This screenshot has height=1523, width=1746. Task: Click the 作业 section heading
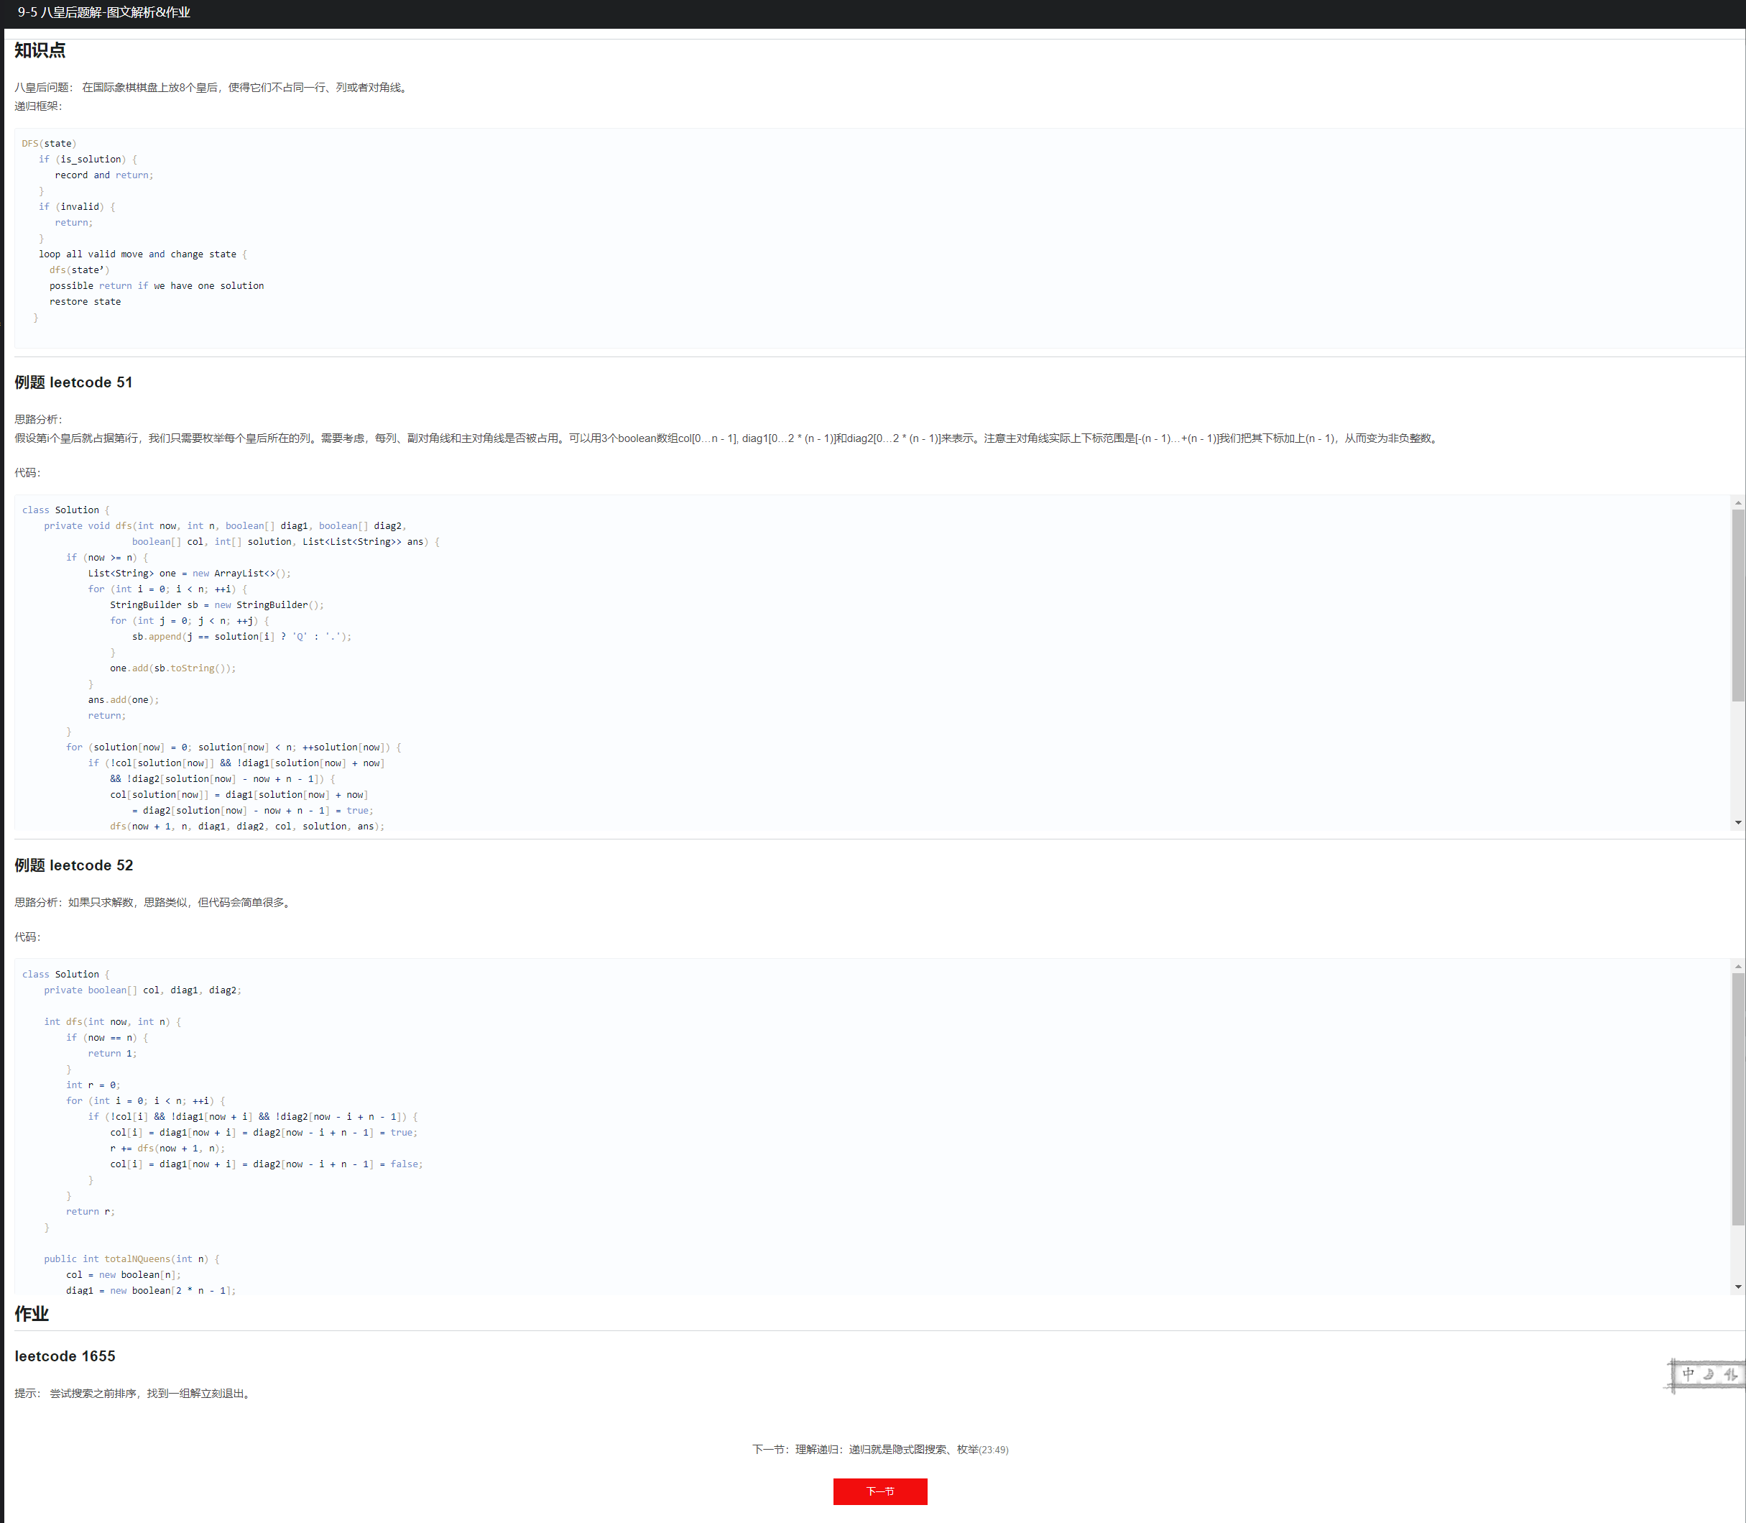[32, 1314]
